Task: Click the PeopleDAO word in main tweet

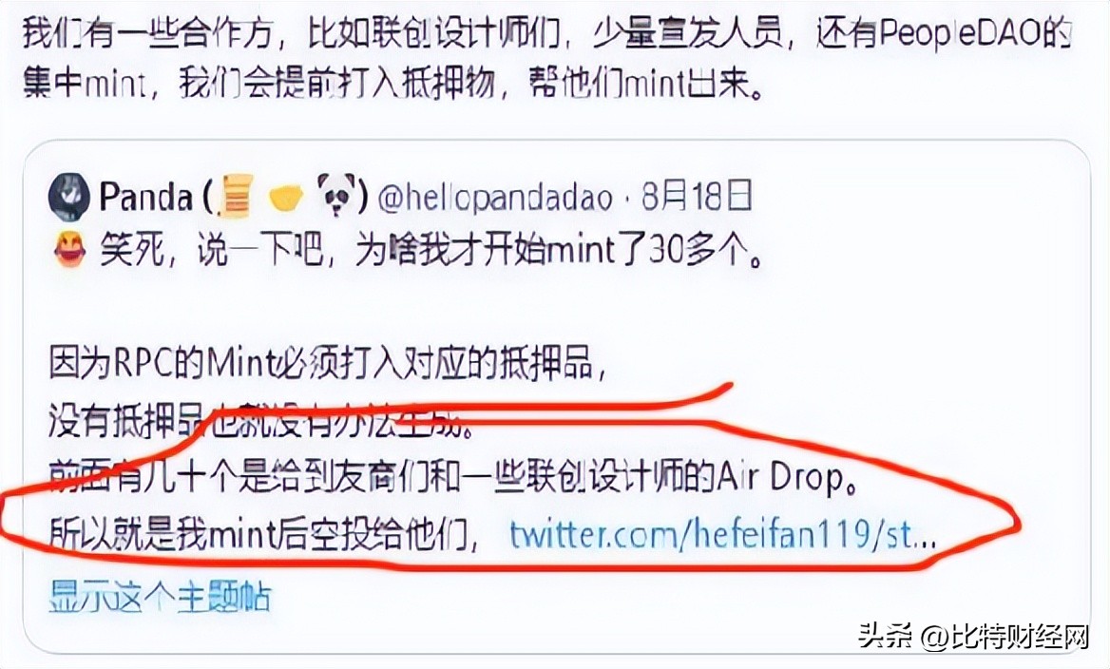Action: coord(962,33)
